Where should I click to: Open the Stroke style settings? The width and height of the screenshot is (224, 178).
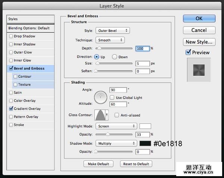tap(19, 125)
